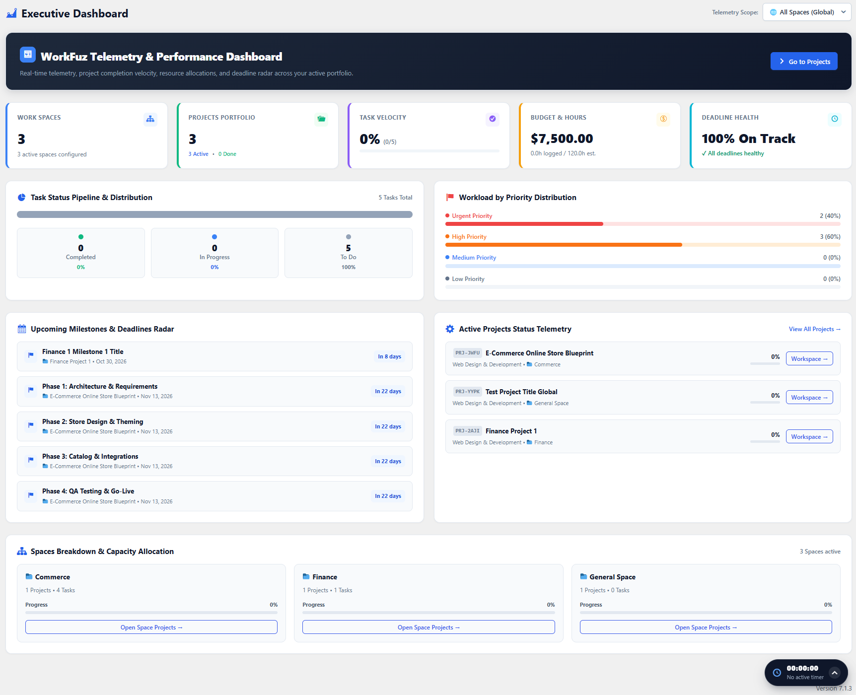
Task: Click the Deadline Health clock icon
Action: tap(835, 119)
